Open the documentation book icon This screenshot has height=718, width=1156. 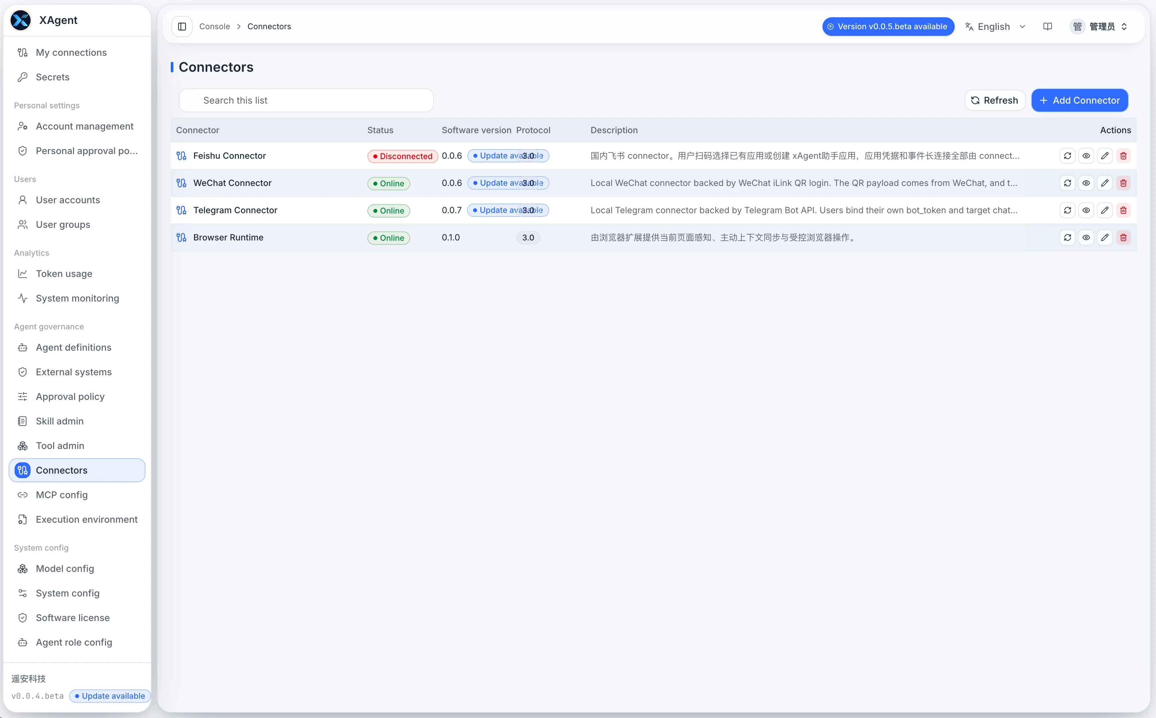click(1047, 27)
